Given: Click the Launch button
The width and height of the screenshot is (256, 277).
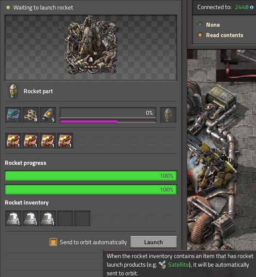Looking at the screenshot, I should point(154,242).
